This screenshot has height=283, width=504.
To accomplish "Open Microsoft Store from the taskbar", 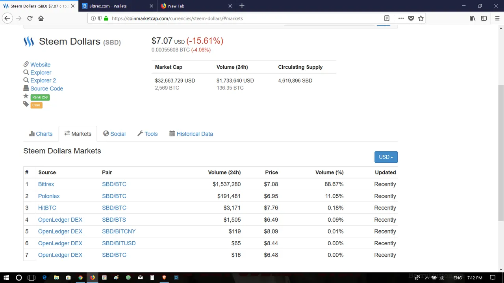I will 68,277.
